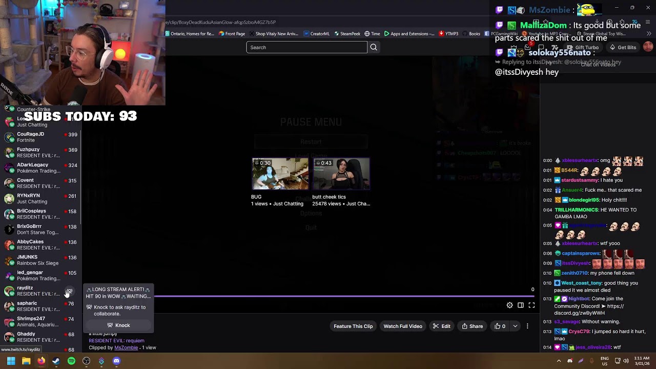Open the Shop Vitaly New Arrivals bookmark
656x369 pixels.
[274, 34]
